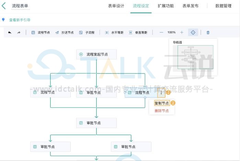The width and height of the screenshot is (240, 161).
Task: Apply 水平等距 horizontal spacing
Action: [114, 33]
